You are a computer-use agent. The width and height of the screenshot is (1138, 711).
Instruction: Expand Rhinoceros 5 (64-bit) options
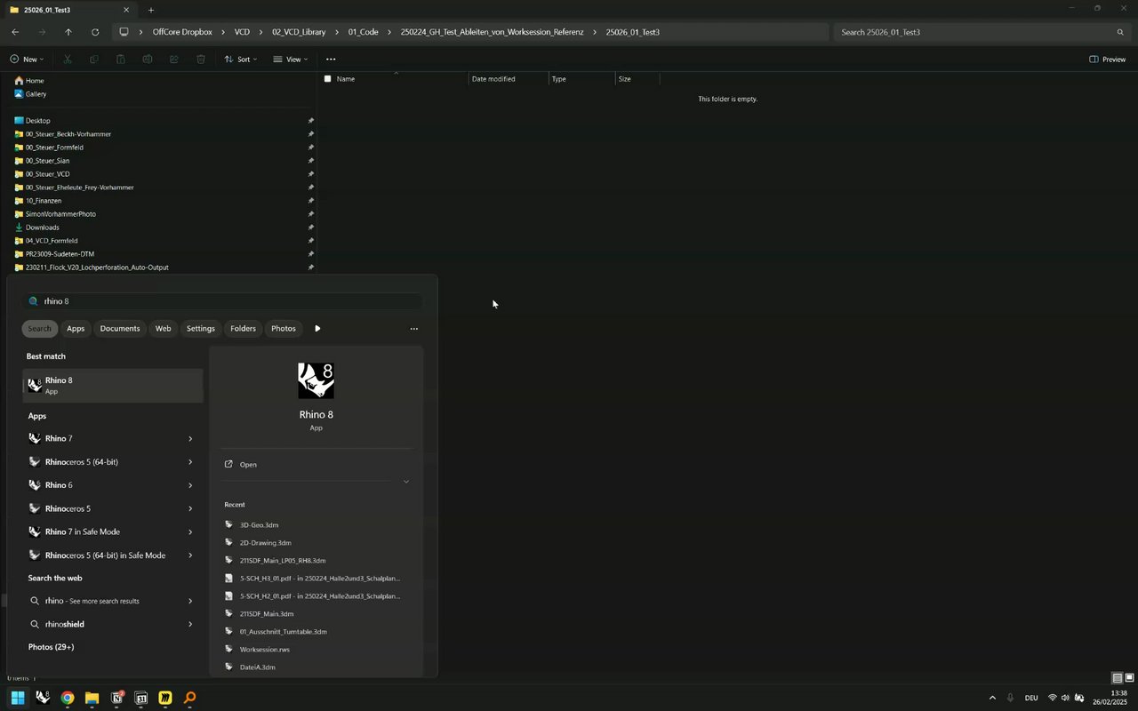[190, 462]
